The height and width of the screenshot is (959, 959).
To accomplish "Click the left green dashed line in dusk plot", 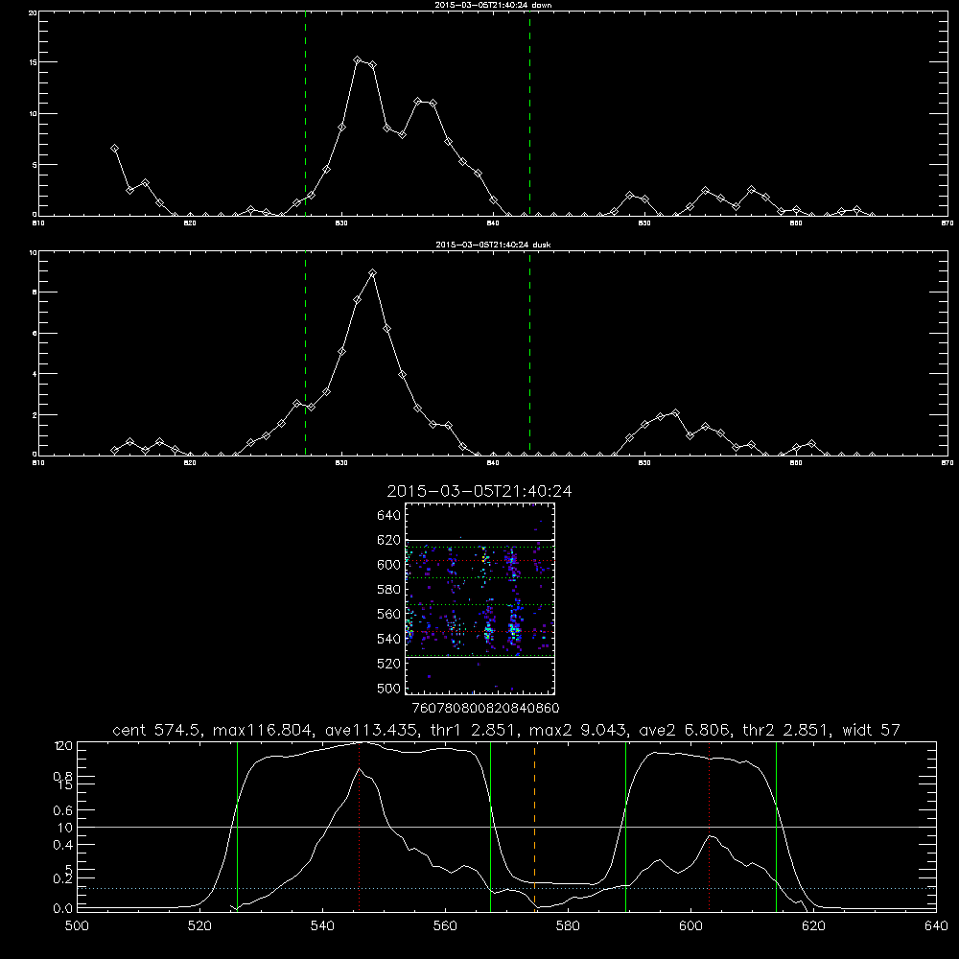I will 305,354.
